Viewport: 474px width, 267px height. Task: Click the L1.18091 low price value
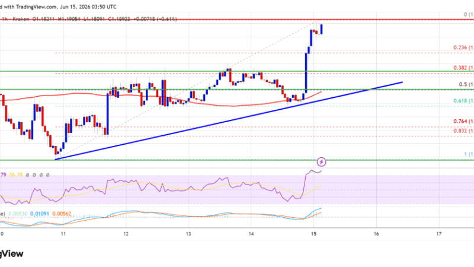point(94,19)
